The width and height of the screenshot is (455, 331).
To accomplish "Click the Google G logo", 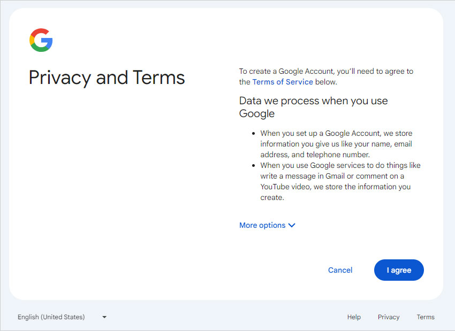I will 41,40.
